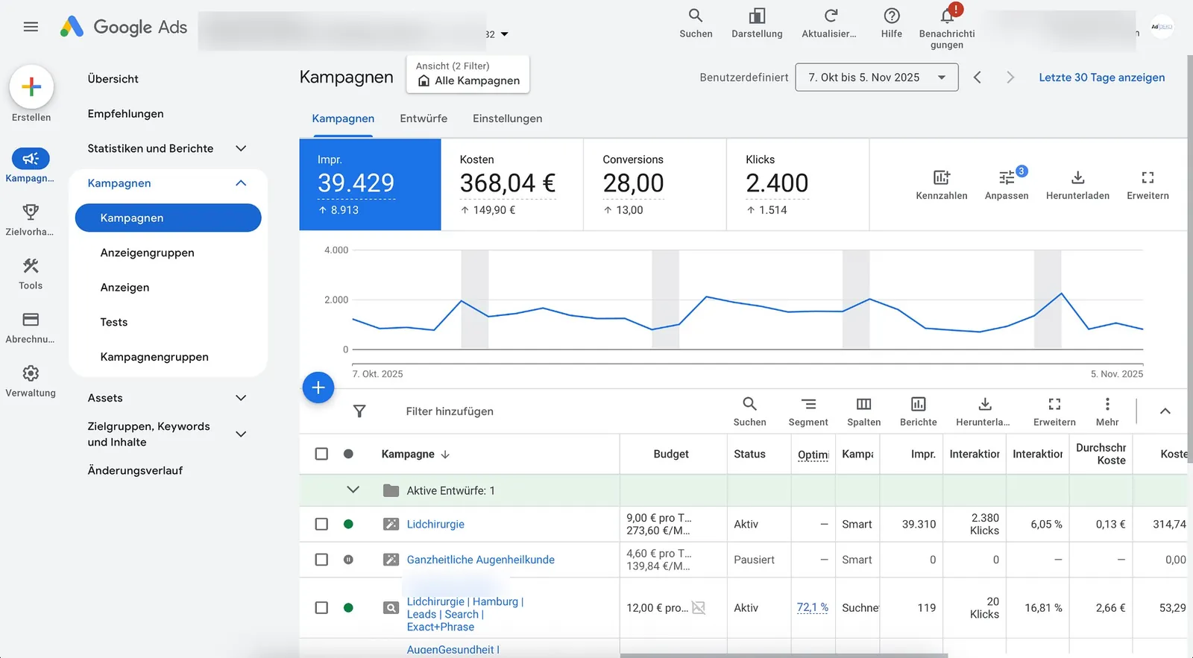The height and width of the screenshot is (658, 1193).
Task: Toggle paused status of Ganzheitliche Augenheilkunde
Action: click(348, 560)
